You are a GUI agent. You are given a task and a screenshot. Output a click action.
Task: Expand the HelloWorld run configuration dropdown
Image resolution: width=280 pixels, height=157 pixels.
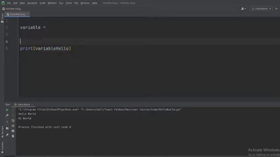[261, 9]
